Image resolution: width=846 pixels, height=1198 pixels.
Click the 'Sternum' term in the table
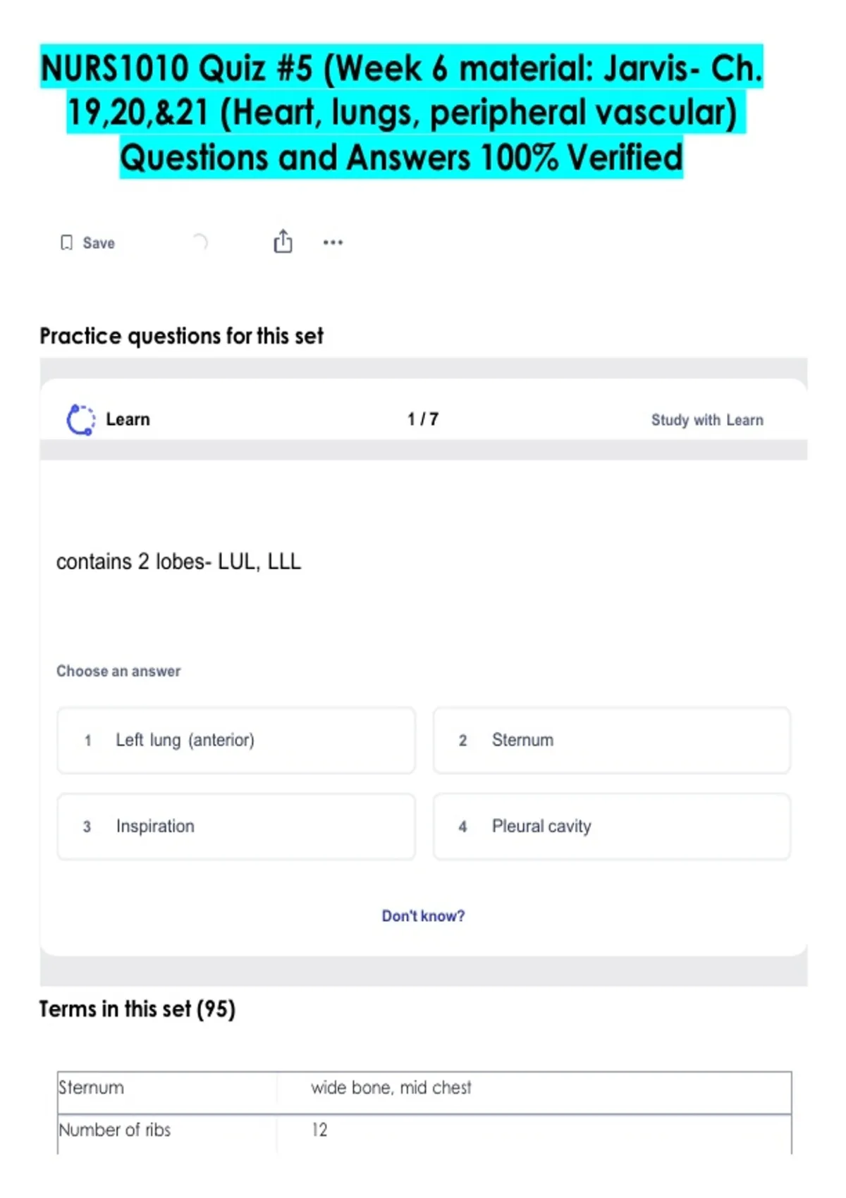click(92, 1088)
